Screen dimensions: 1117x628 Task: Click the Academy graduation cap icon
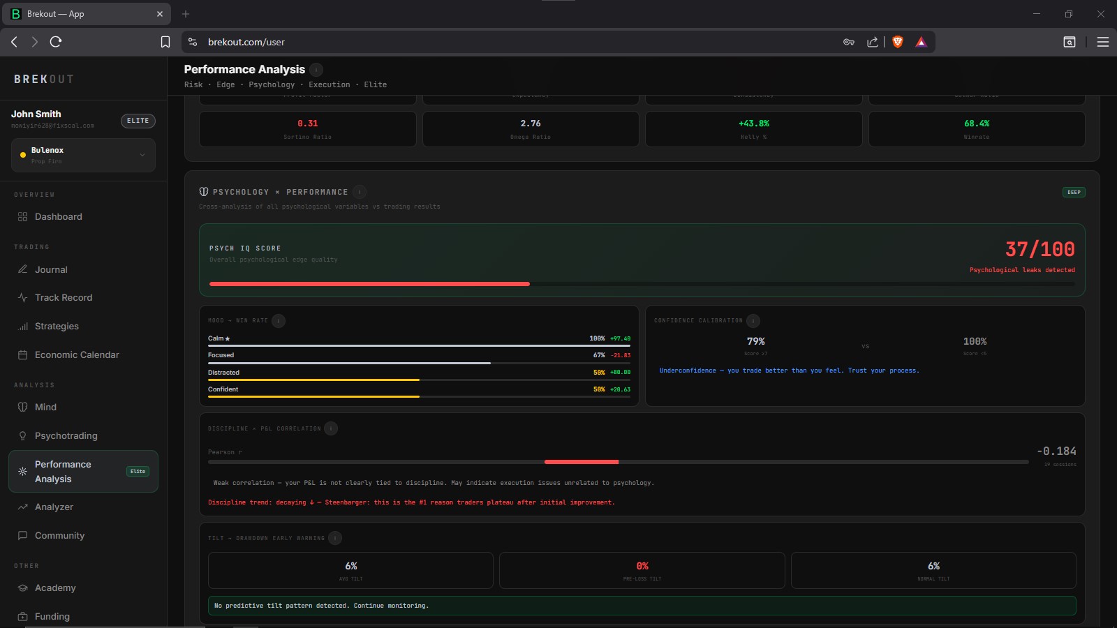22,588
